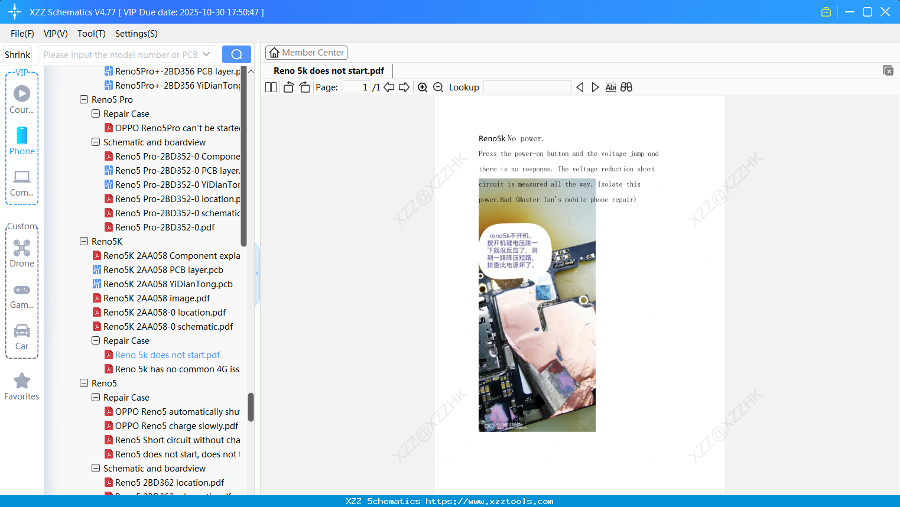Collapse Repair Case under Reno5K
Viewport: 900px width, 507px height.
coord(96,340)
